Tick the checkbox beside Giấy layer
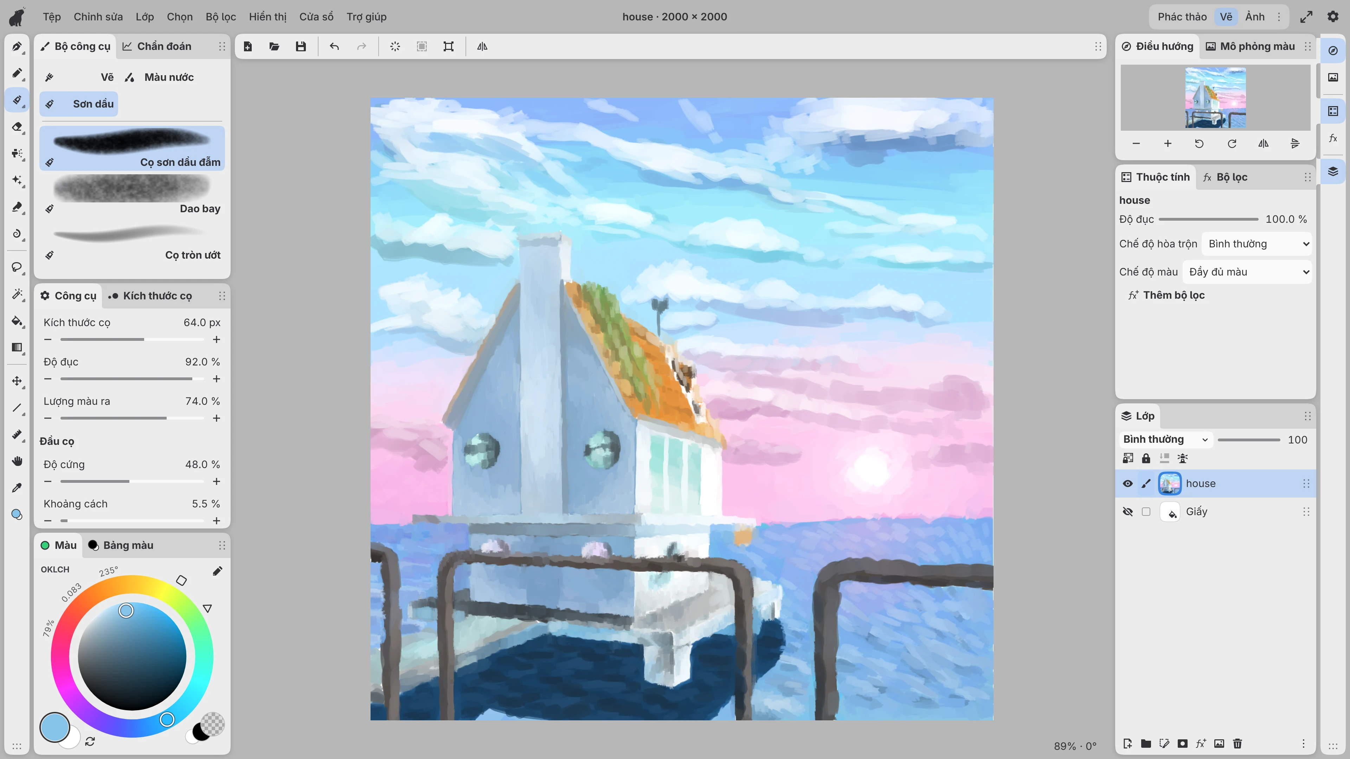Image resolution: width=1350 pixels, height=759 pixels. point(1146,512)
